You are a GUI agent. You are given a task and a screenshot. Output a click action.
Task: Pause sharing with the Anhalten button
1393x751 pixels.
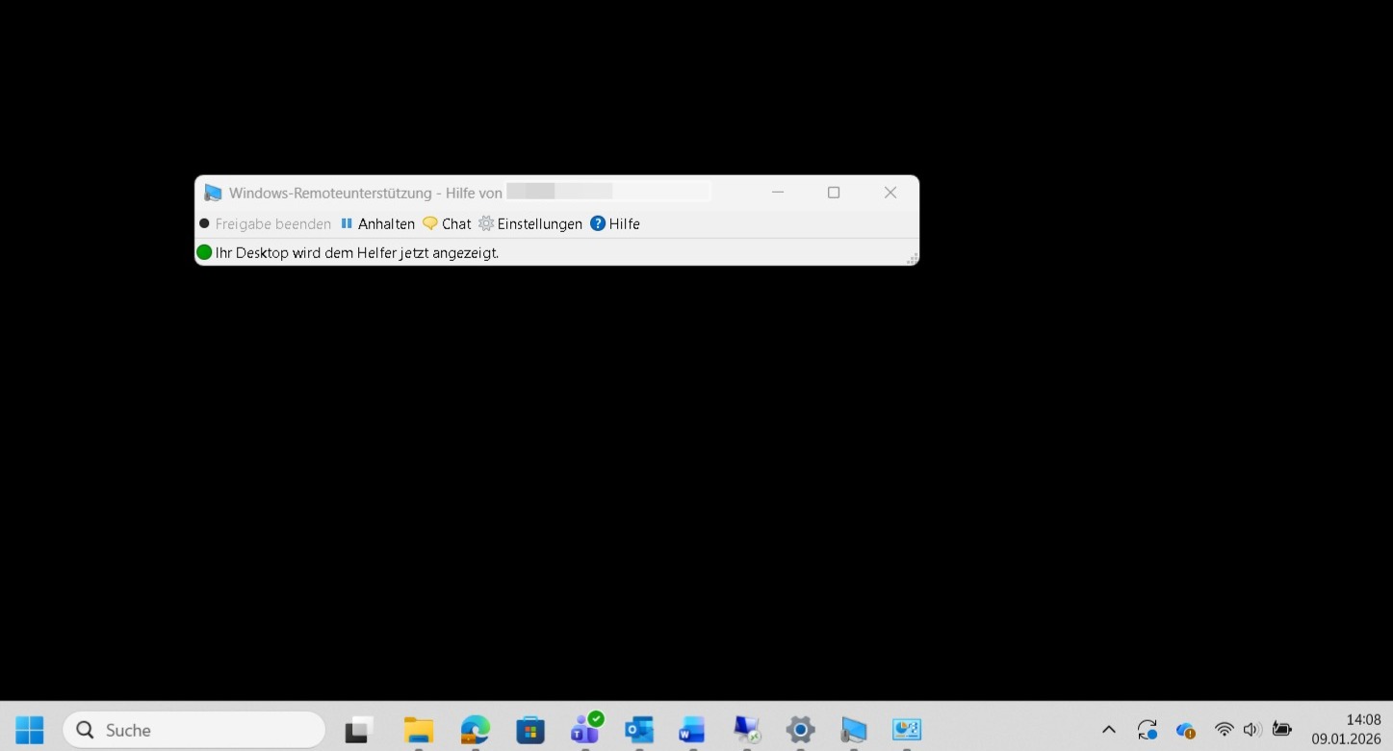pyautogui.click(x=377, y=223)
